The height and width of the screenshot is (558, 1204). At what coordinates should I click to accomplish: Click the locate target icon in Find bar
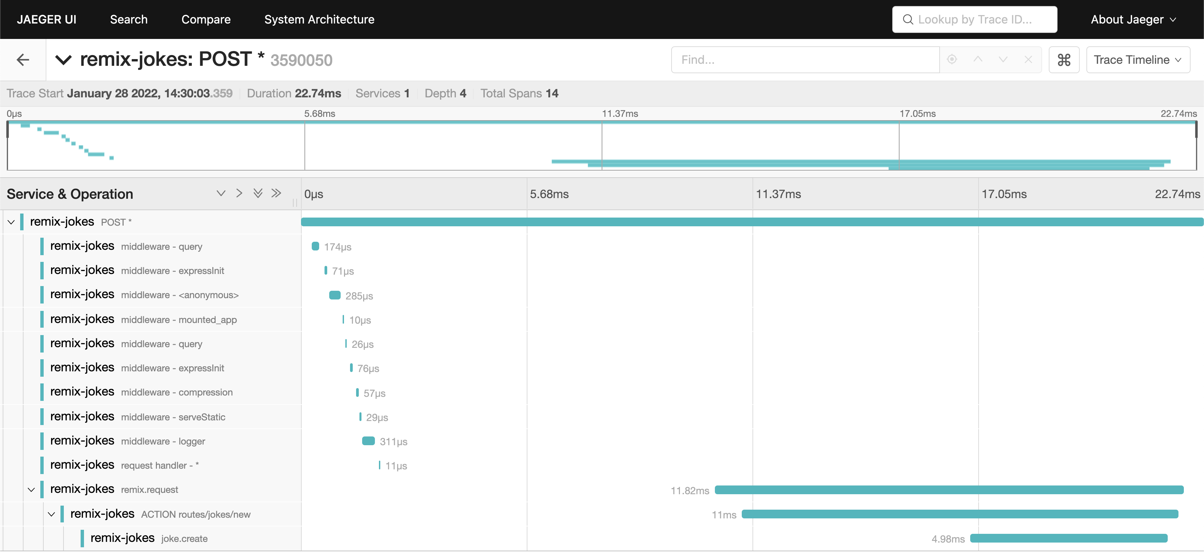coord(952,59)
